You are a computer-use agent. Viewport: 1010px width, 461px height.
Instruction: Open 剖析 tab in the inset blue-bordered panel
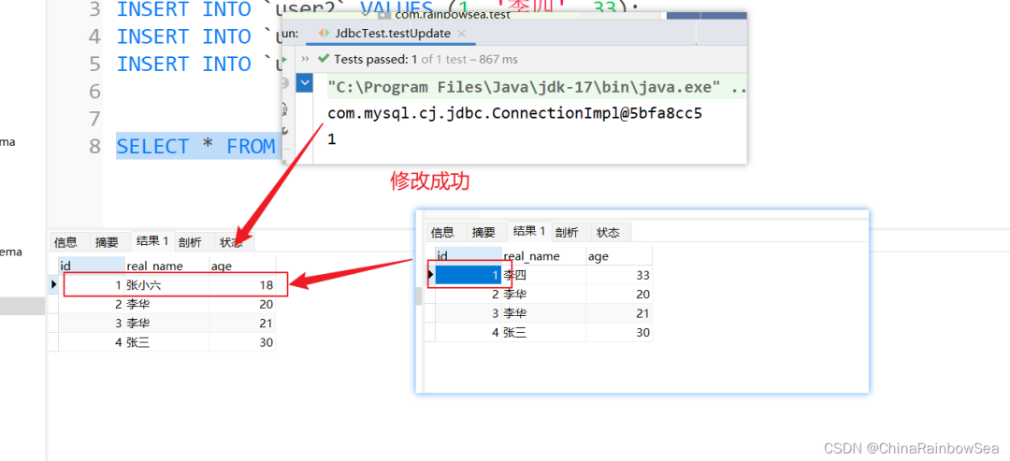click(567, 233)
